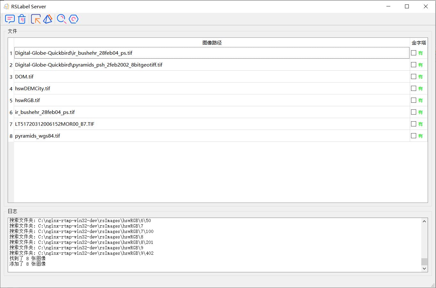Select the hswDEMCity.tif path cell
Screen dimensions: 436x288
(x=212, y=89)
